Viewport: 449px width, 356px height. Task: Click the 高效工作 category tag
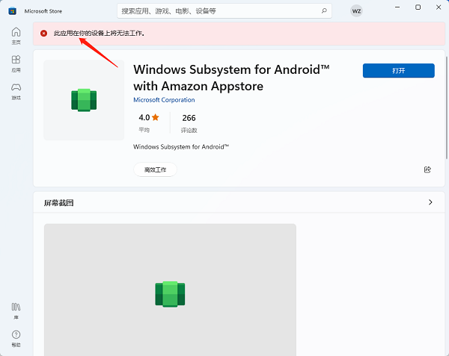tap(155, 169)
